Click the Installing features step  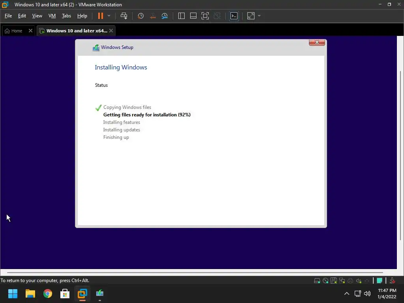tap(122, 122)
